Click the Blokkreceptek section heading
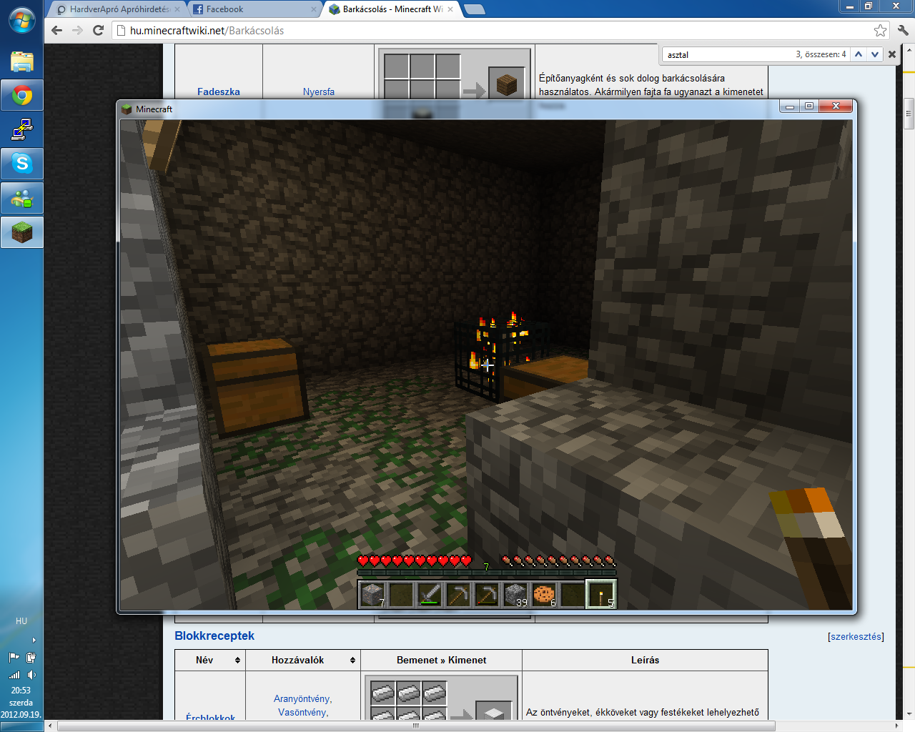The image size is (915, 732). (214, 635)
